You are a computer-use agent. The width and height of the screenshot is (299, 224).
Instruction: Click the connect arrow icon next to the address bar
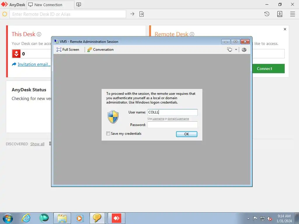(x=132, y=14)
